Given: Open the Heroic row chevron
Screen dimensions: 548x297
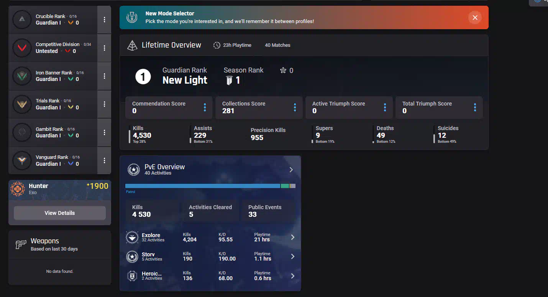Looking at the screenshot, I should coord(292,276).
